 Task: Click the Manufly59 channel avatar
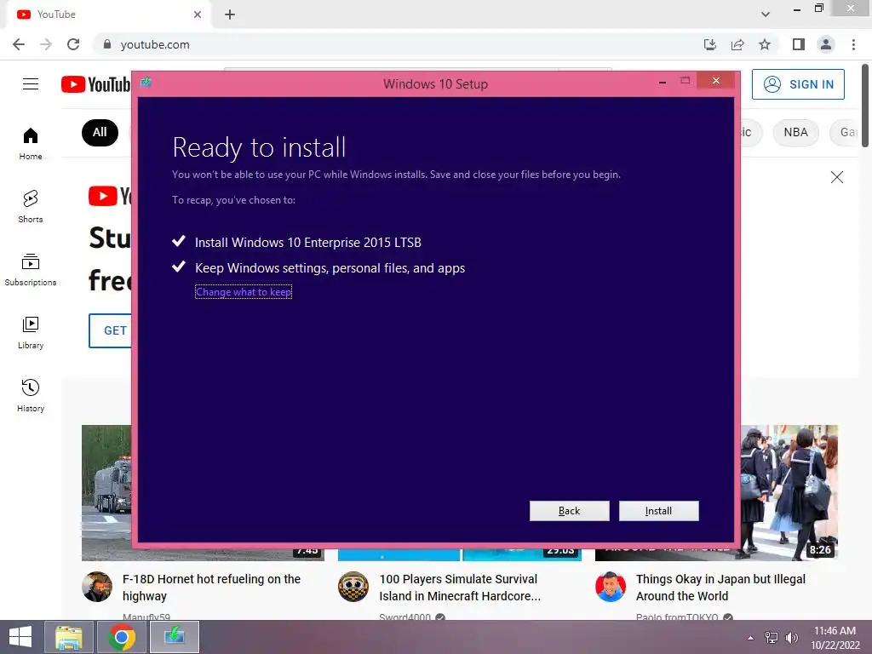click(97, 587)
